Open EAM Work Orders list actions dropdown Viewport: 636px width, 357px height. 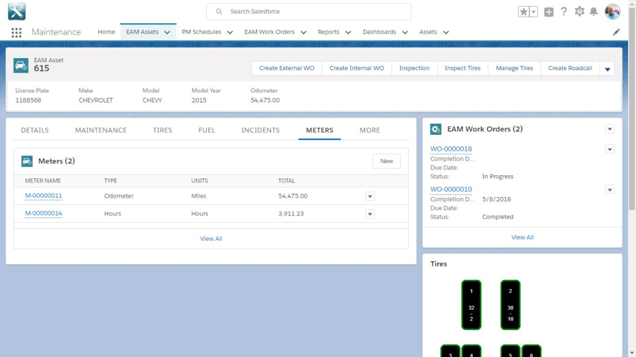[x=609, y=129]
